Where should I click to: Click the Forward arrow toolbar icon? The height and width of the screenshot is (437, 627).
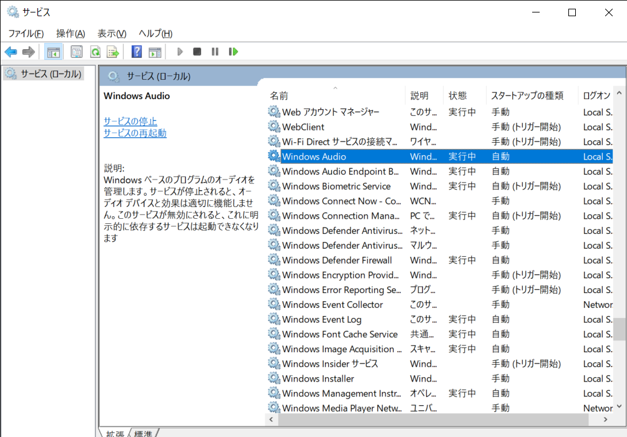tap(29, 52)
